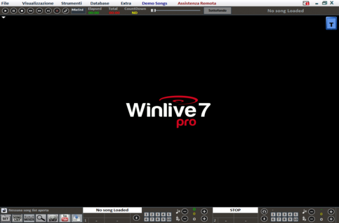
Task: Click the round microphone icon on deck 2
Action: pyautogui.click(x=264, y=219)
